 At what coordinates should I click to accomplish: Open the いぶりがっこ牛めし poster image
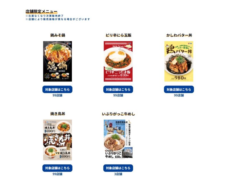click(118, 139)
